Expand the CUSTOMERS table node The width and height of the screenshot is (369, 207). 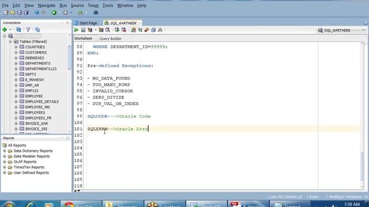[16, 52]
